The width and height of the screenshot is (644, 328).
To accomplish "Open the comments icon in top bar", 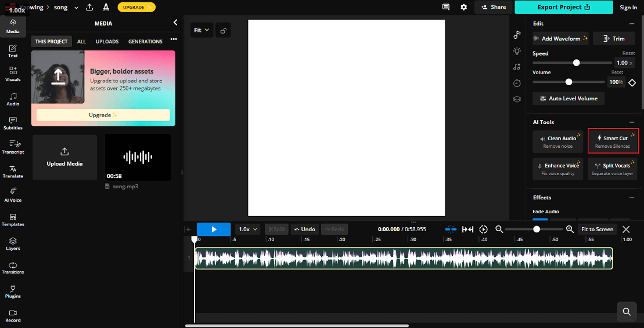I will pyautogui.click(x=445, y=7).
